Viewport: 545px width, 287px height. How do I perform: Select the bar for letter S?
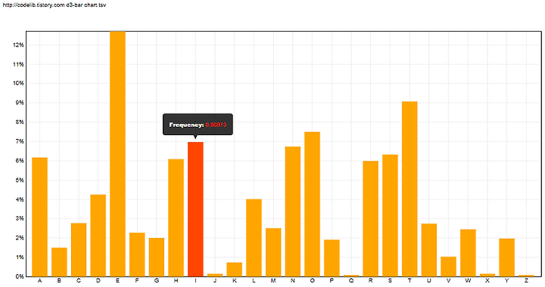tap(390, 215)
